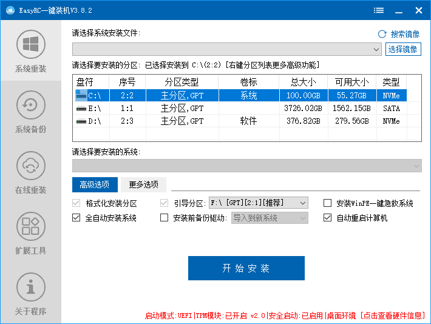Click the 开始安装 button

point(246,268)
